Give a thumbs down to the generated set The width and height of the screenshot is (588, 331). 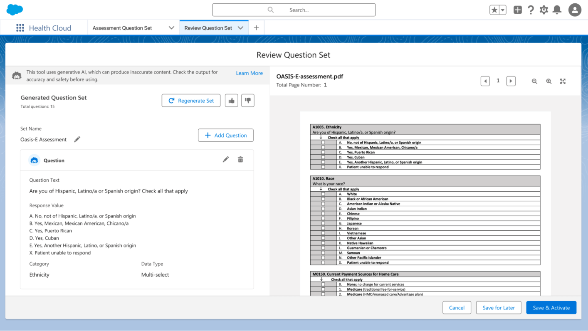tap(247, 100)
